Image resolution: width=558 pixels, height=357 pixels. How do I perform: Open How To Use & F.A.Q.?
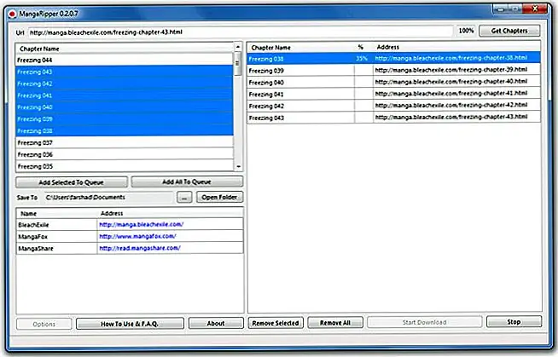130,323
